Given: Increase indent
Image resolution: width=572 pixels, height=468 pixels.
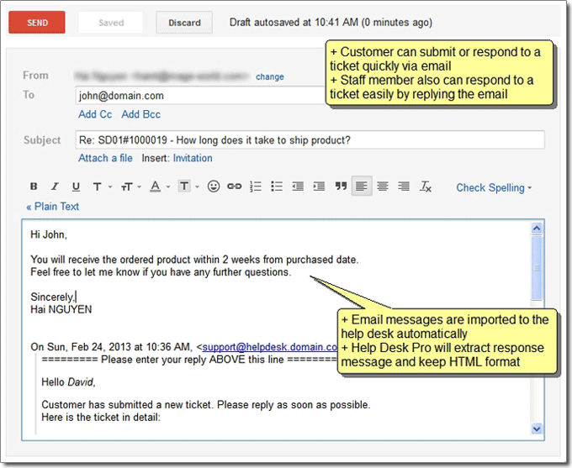Looking at the screenshot, I should [x=319, y=187].
